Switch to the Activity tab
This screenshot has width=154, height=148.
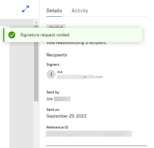(x=80, y=11)
